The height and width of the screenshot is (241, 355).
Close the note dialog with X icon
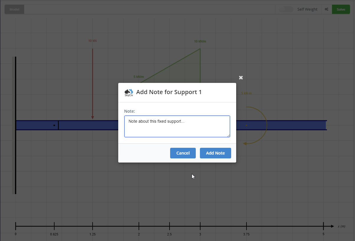(x=241, y=78)
